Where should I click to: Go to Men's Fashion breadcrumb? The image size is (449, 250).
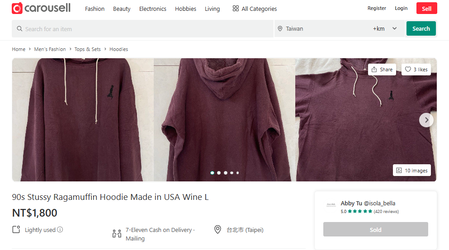click(50, 49)
